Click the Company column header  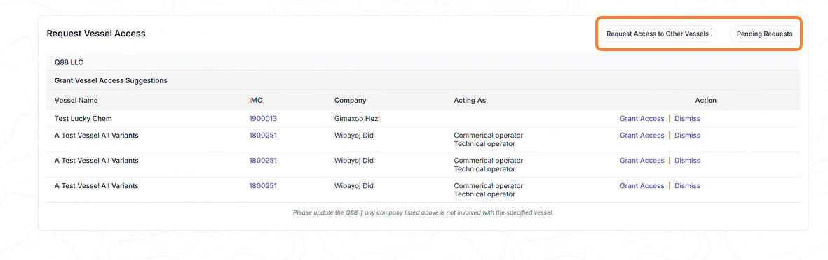[350, 100]
